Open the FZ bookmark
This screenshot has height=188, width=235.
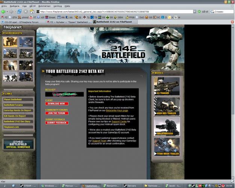point(5,17)
